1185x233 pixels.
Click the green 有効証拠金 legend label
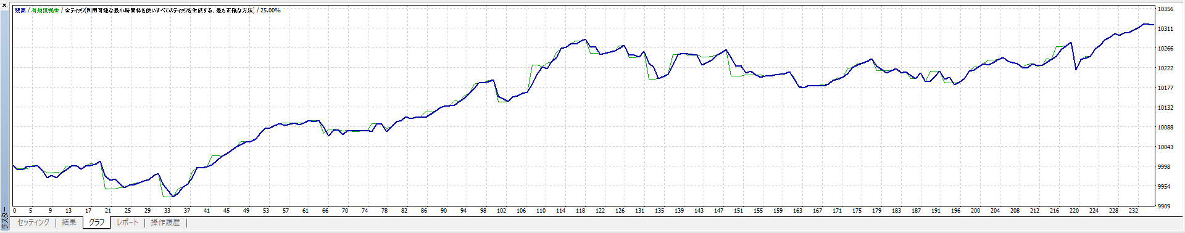pyautogui.click(x=45, y=10)
